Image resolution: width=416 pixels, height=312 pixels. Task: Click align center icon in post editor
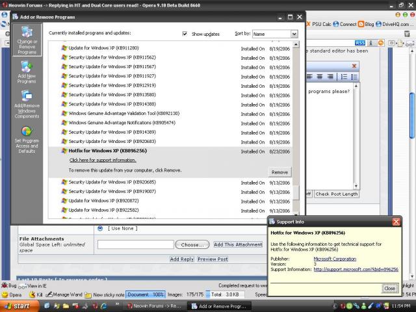click(x=320, y=77)
